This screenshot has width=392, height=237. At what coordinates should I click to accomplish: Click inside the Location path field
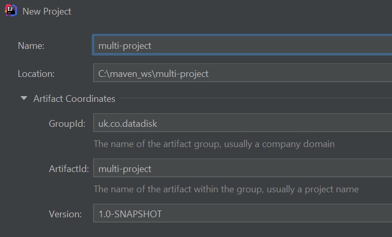(242, 73)
